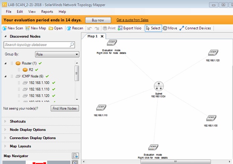The width and height of the screenshot is (233, 164).
Task: Open the File menu
Action: (x=9, y=12)
